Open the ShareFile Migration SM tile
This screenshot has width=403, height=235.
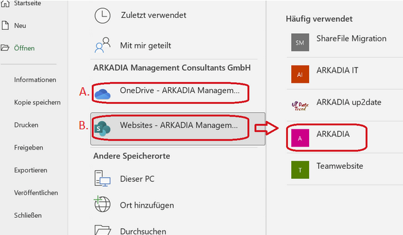point(300,42)
